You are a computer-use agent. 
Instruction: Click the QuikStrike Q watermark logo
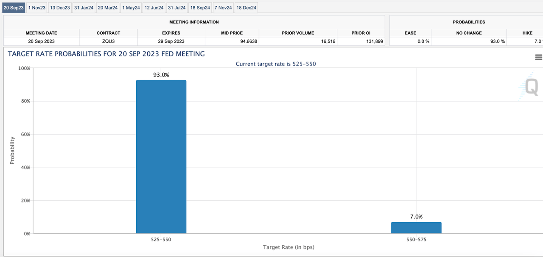pos(530,86)
